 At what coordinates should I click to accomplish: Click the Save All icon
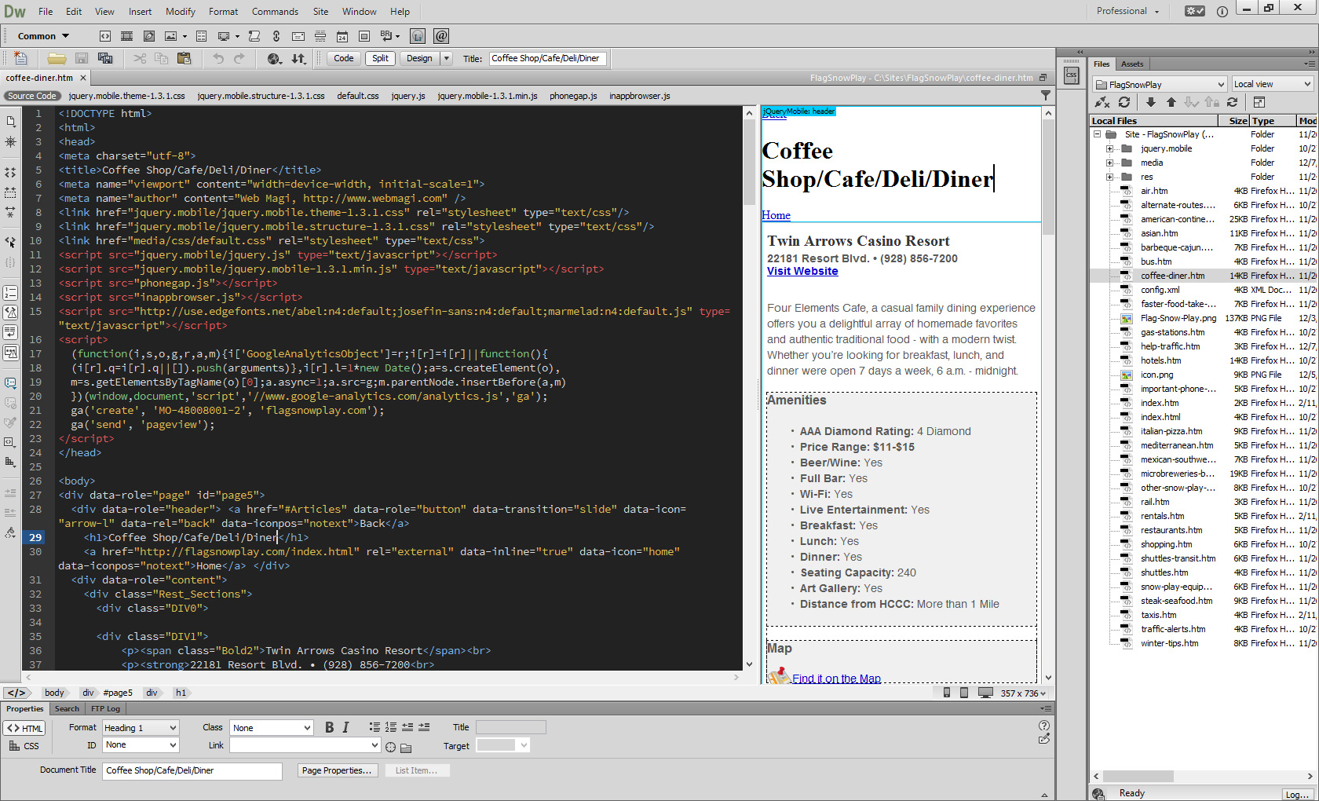click(x=105, y=58)
